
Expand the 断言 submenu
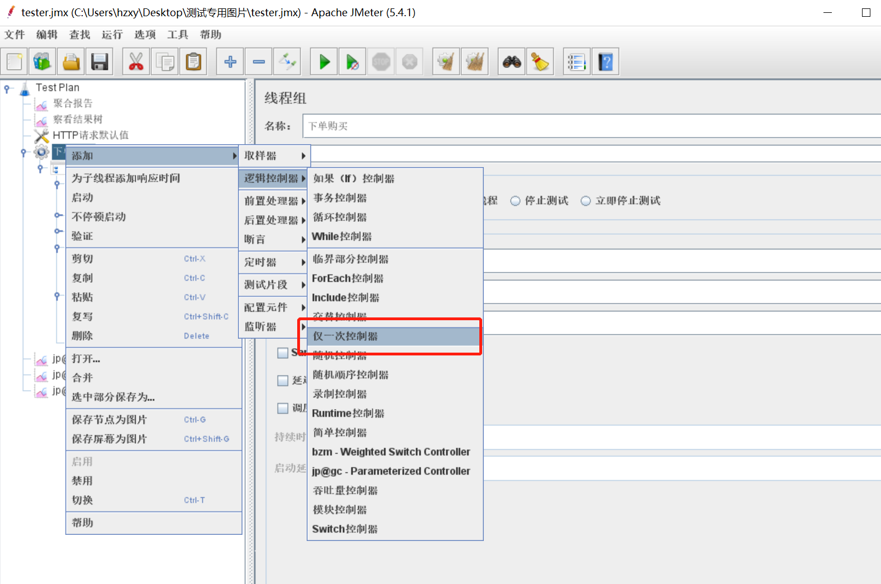click(x=274, y=239)
